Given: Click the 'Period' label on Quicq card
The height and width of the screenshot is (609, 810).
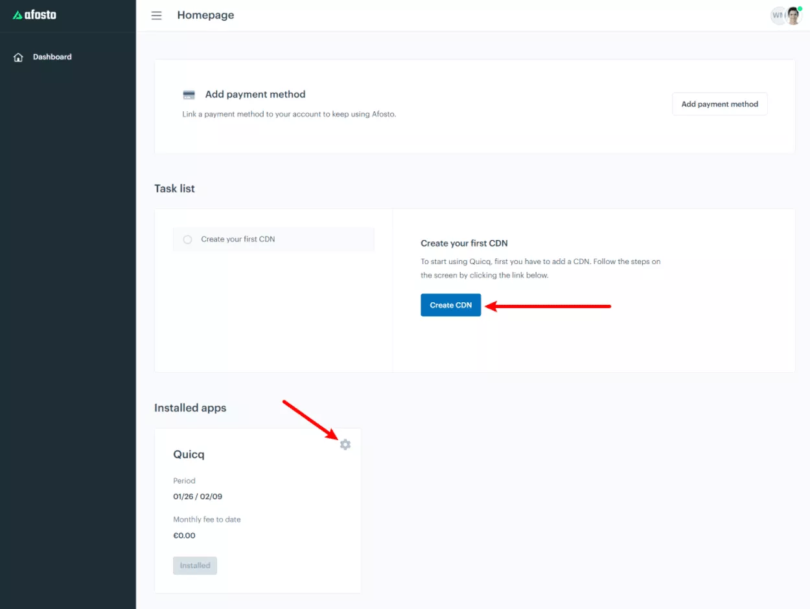Looking at the screenshot, I should pyautogui.click(x=184, y=481).
